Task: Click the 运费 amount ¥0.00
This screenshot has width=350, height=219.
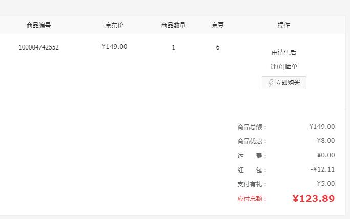Action: 326,155
